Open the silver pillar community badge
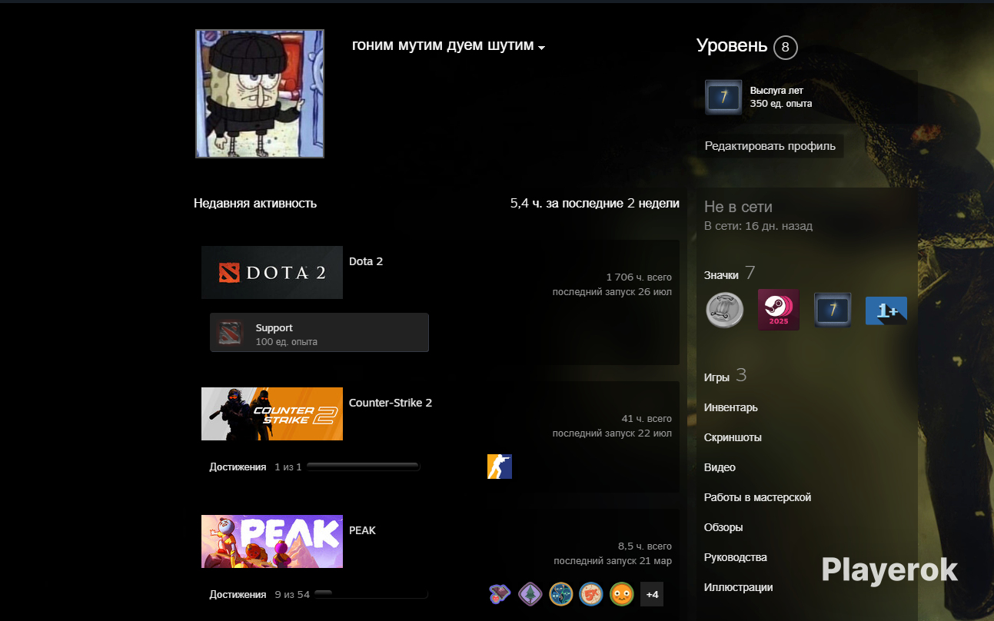 (725, 310)
